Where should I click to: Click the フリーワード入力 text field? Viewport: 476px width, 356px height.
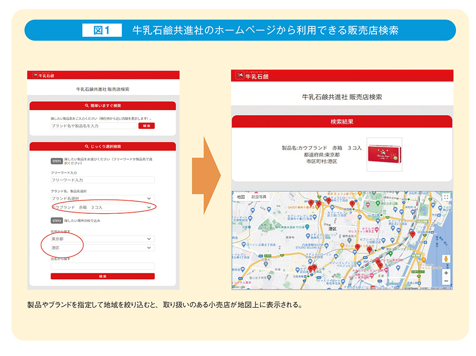103,180
